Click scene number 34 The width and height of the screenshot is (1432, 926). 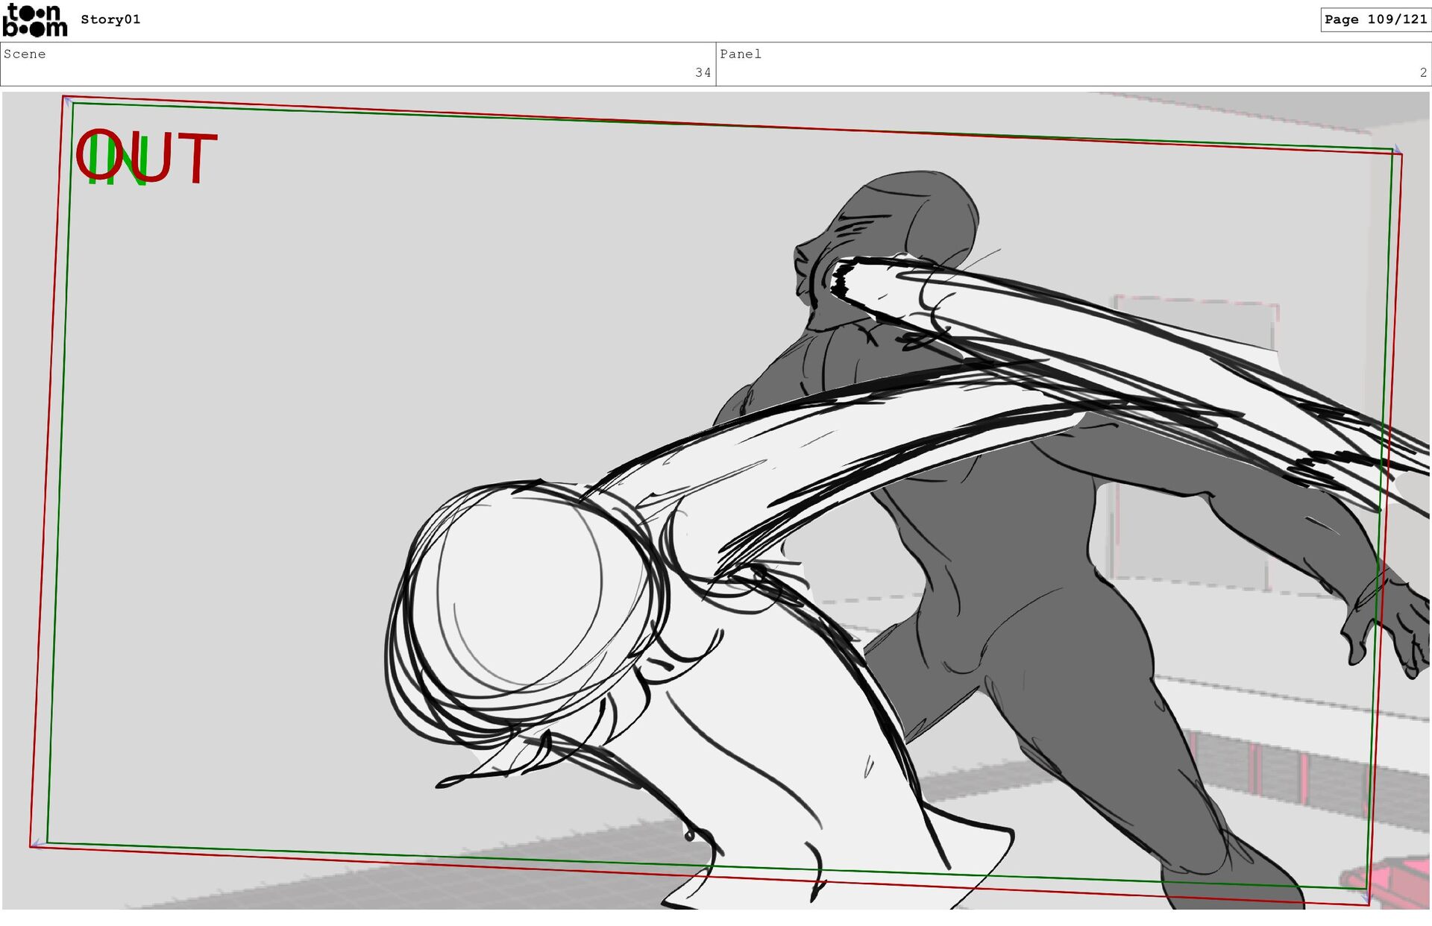(703, 73)
